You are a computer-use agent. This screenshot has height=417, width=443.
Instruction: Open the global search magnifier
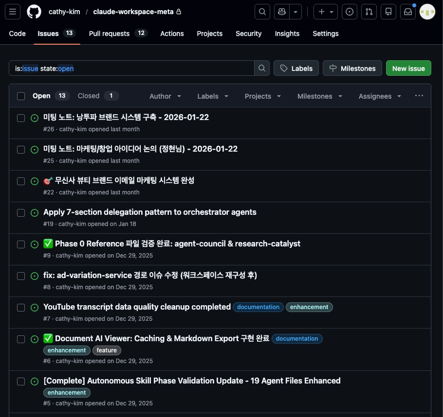point(262,12)
